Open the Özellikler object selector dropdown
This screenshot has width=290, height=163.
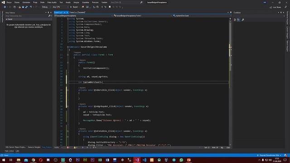(x=284, y=16)
